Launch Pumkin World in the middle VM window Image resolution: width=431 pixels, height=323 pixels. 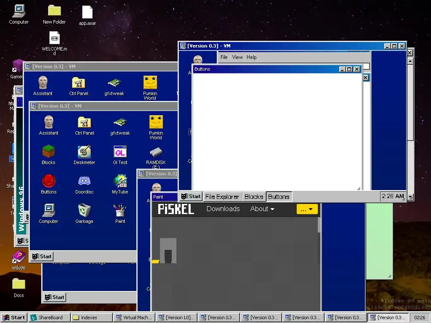(156, 127)
